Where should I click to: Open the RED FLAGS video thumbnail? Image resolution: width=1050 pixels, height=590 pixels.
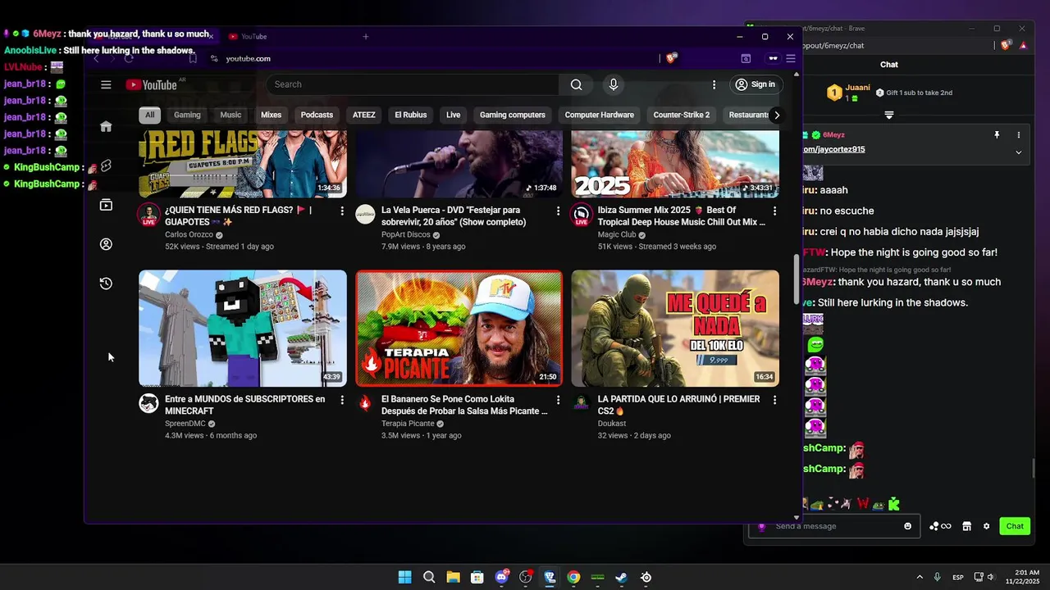[243, 164]
